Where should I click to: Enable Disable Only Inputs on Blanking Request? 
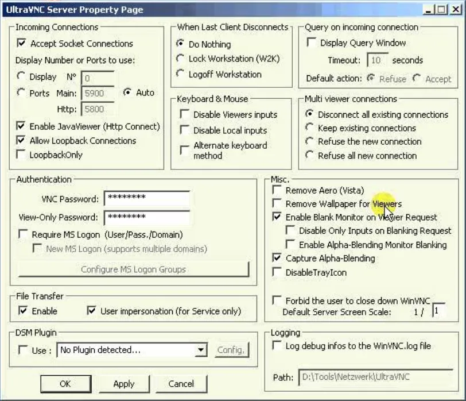[290, 230]
